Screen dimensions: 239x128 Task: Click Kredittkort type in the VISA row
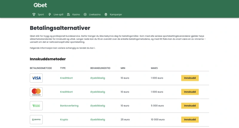click(66, 78)
